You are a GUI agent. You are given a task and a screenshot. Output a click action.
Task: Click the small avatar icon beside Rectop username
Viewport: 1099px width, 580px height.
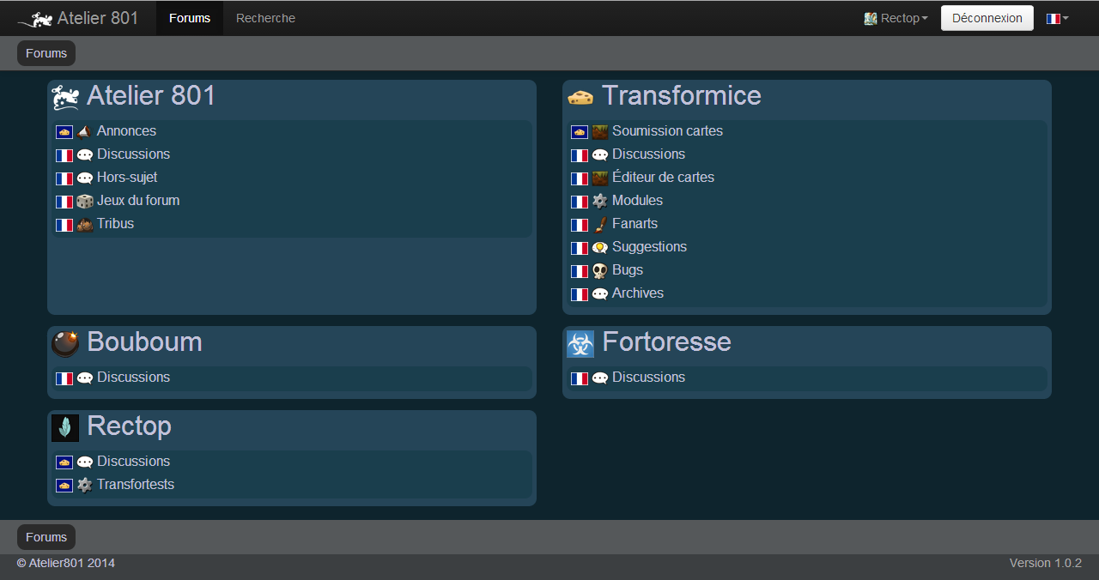tap(871, 18)
